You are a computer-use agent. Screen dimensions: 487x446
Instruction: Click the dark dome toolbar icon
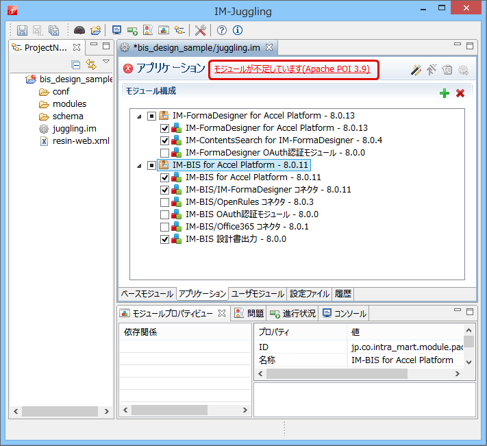79,30
